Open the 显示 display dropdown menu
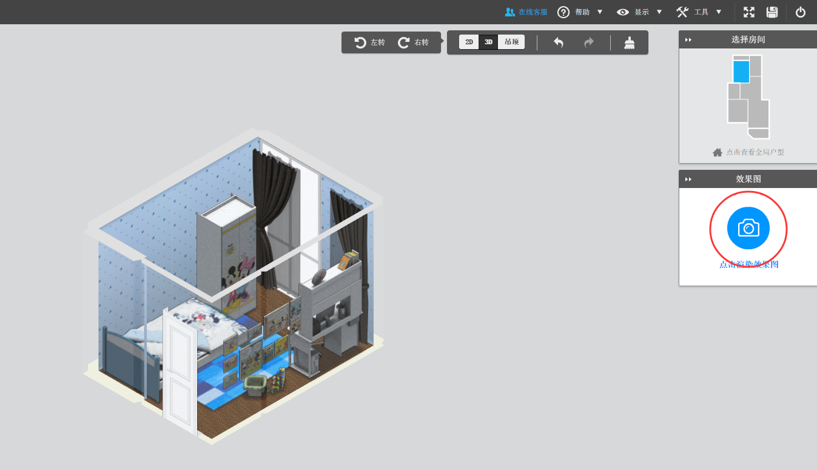The image size is (817, 470). tap(640, 12)
